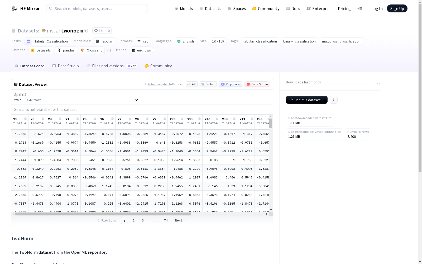Expand the Split train dropdown
422x264 pixels.
(x=76, y=97)
